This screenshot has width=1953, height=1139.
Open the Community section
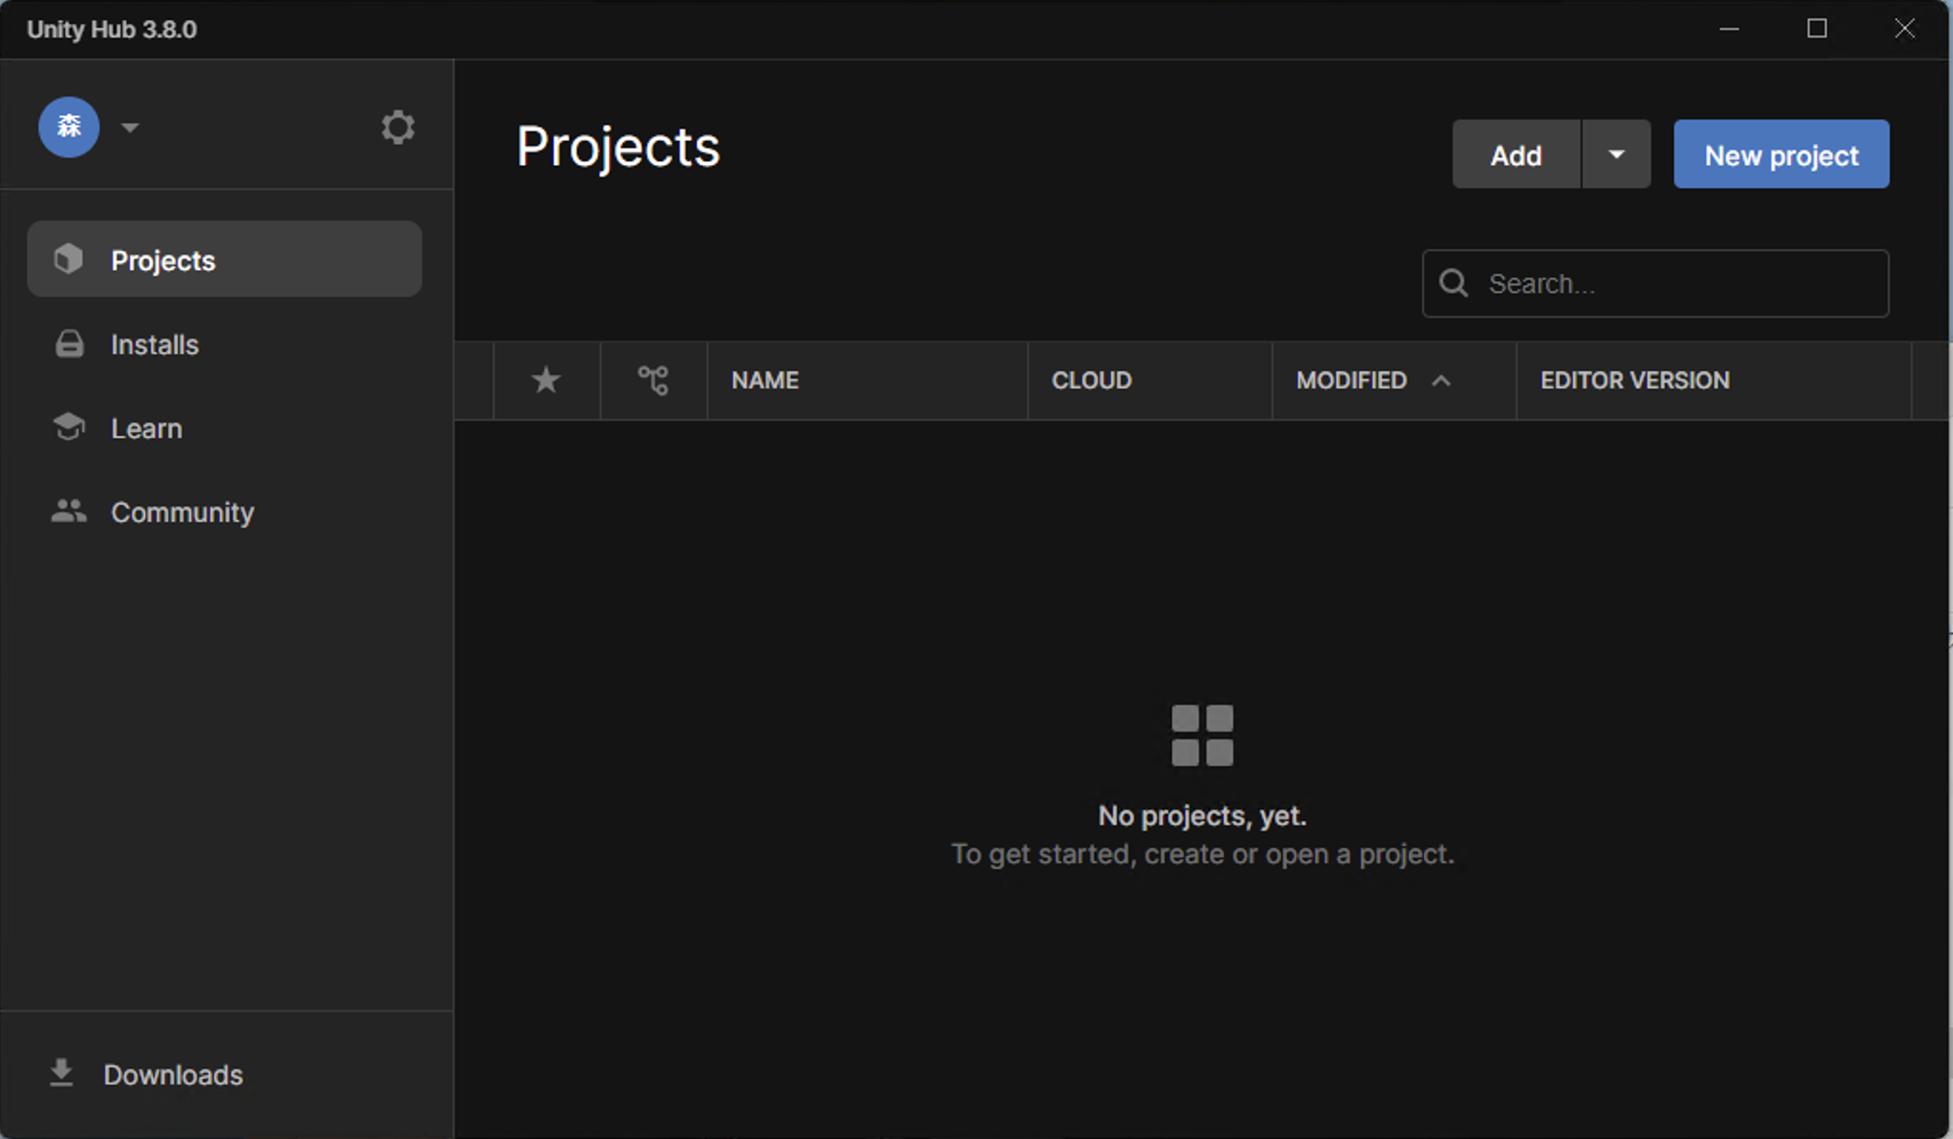[x=181, y=512]
